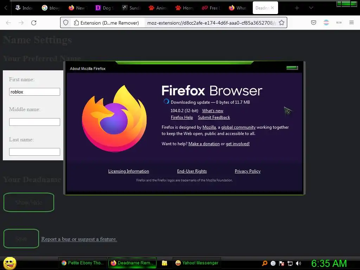Open the Report a bug or suggest a feature link
This screenshot has width=360, height=270.
coord(79,239)
